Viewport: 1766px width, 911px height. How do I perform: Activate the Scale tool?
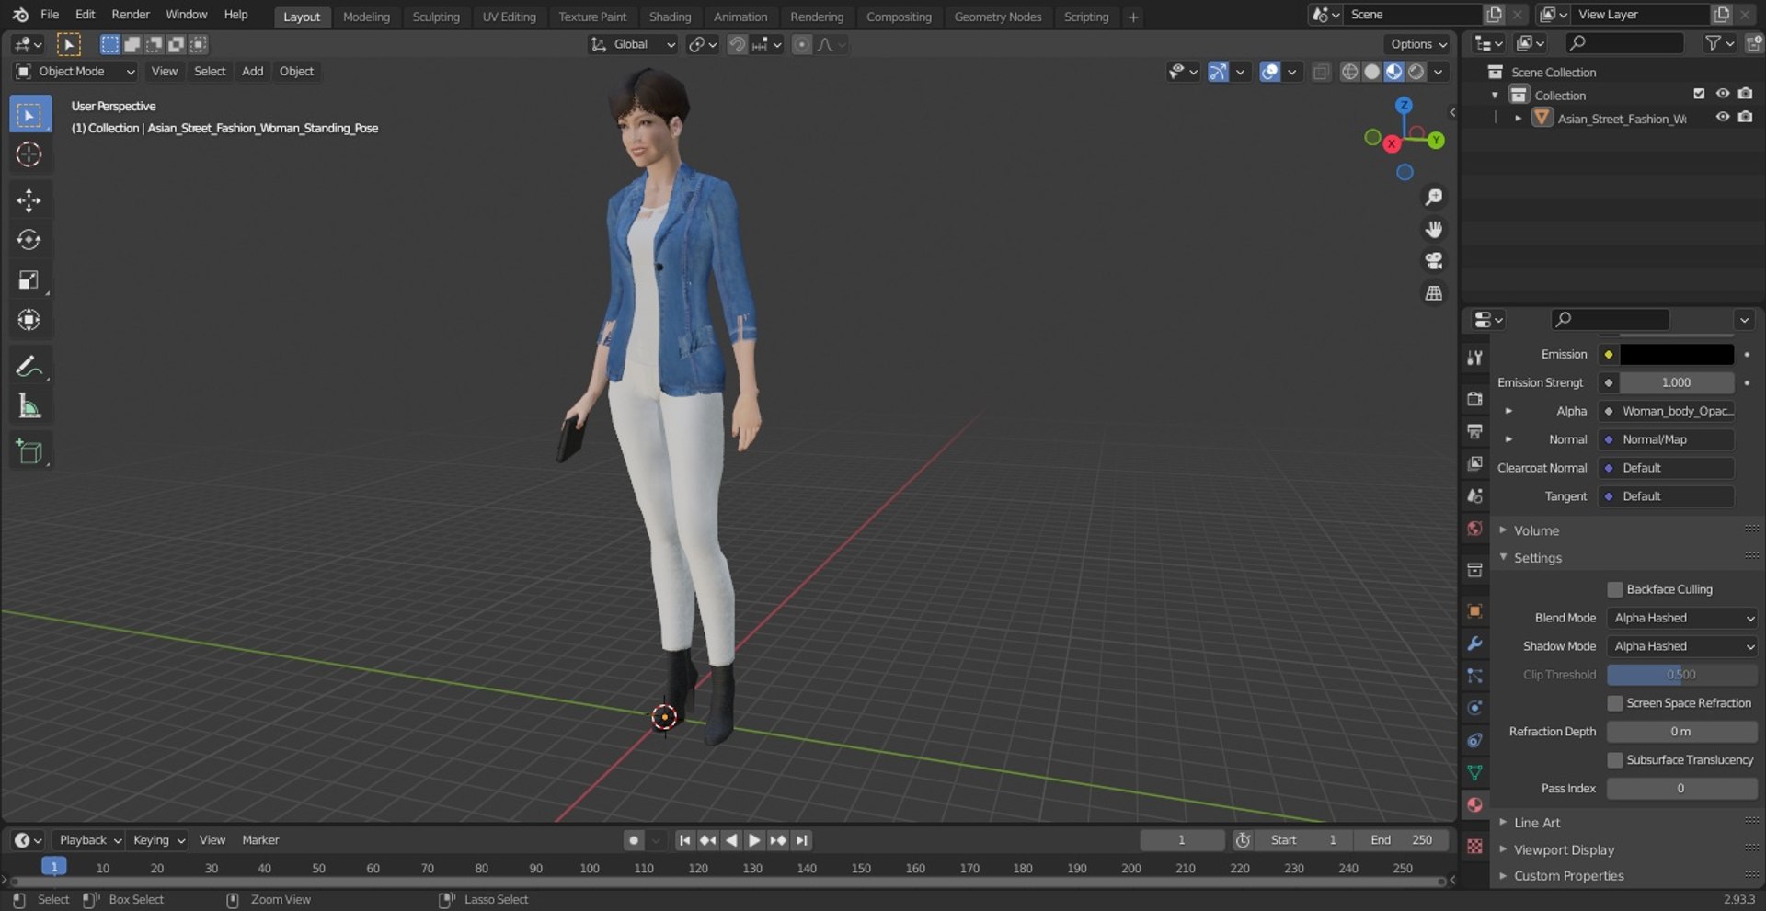click(x=29, y=279)
